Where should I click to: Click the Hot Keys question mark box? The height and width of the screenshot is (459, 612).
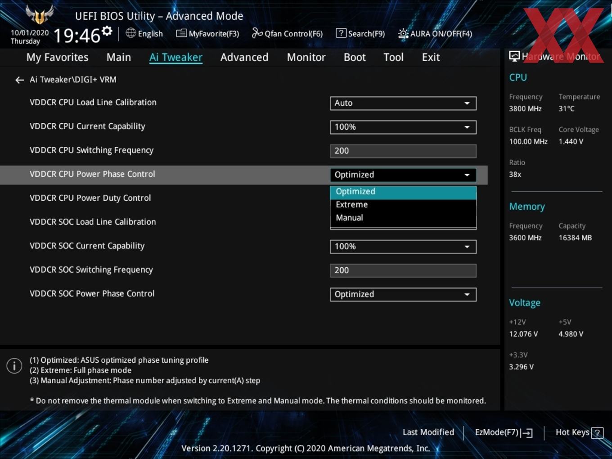(597, 433)
